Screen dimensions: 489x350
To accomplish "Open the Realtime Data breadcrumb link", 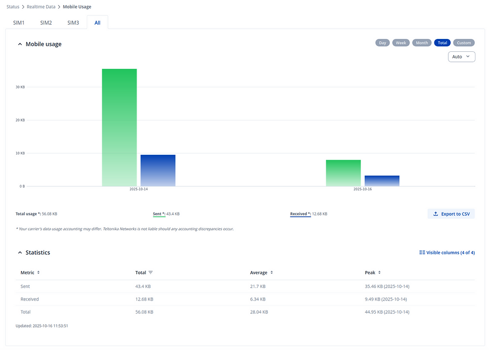I will [x=41, y=6].
